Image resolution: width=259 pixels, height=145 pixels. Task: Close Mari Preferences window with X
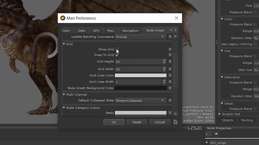click(x=176, y=18)
